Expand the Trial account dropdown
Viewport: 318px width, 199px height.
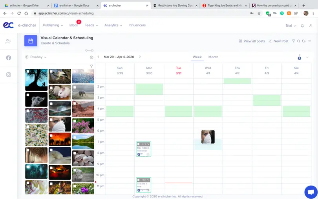[x=291, y=26]
